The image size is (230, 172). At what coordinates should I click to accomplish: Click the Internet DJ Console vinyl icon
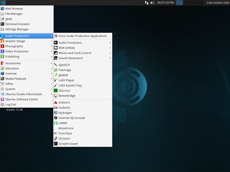(56, 118)
